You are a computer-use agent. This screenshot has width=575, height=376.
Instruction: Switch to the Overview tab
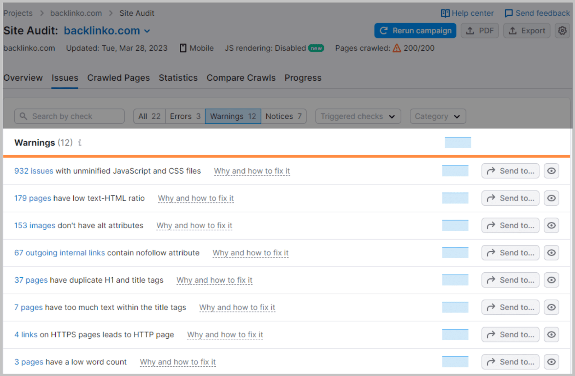(23, 78)
